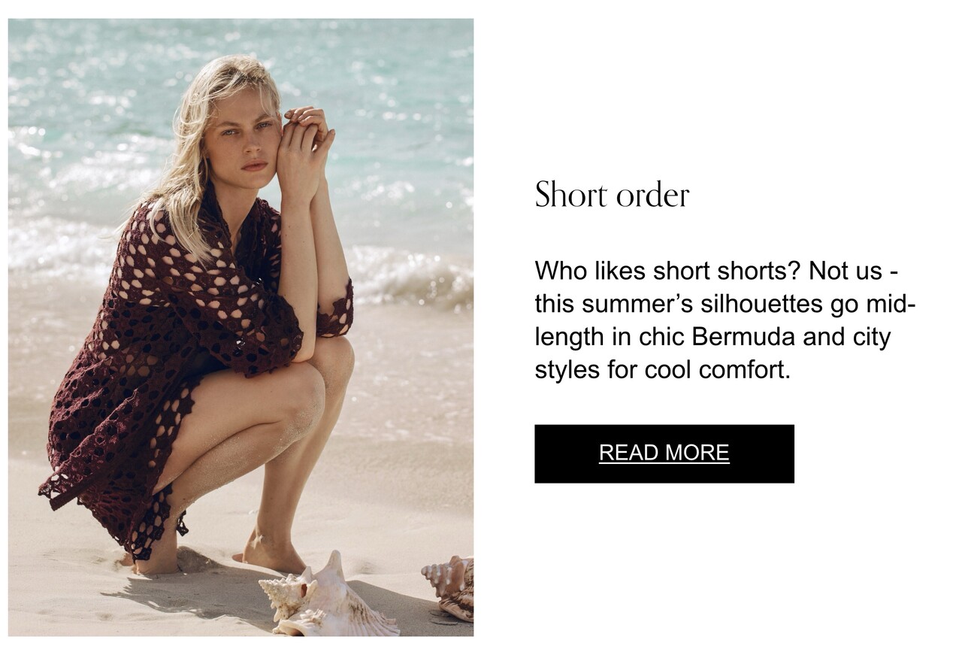Click the word "order" in the heading
This screenshot has height=655, width=962.
[x=652, y=196]
